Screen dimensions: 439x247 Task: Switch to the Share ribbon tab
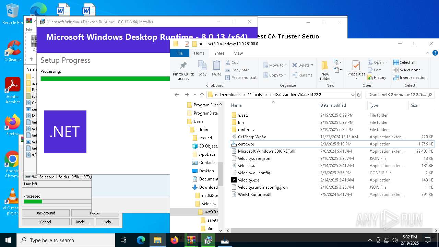[219, 53]
